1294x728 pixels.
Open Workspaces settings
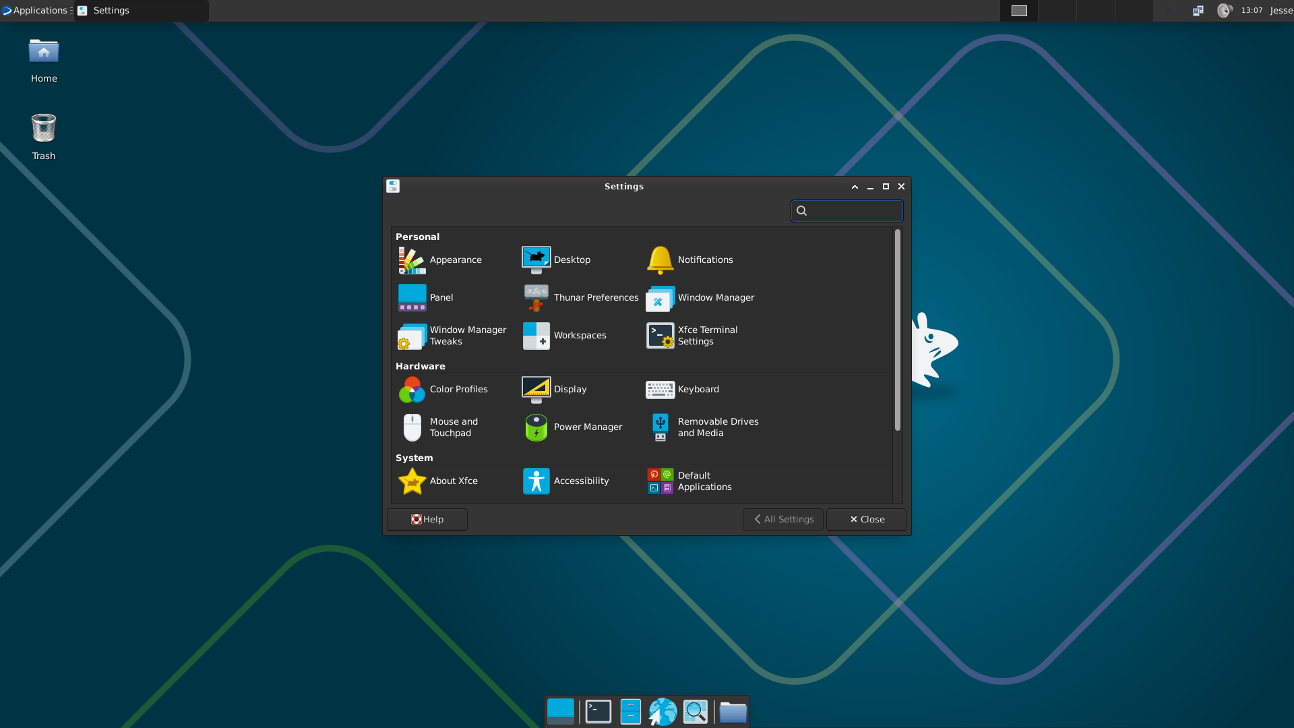[565, 336]
